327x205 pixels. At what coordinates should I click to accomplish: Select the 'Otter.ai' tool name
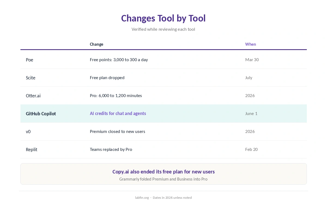(33, 95)
